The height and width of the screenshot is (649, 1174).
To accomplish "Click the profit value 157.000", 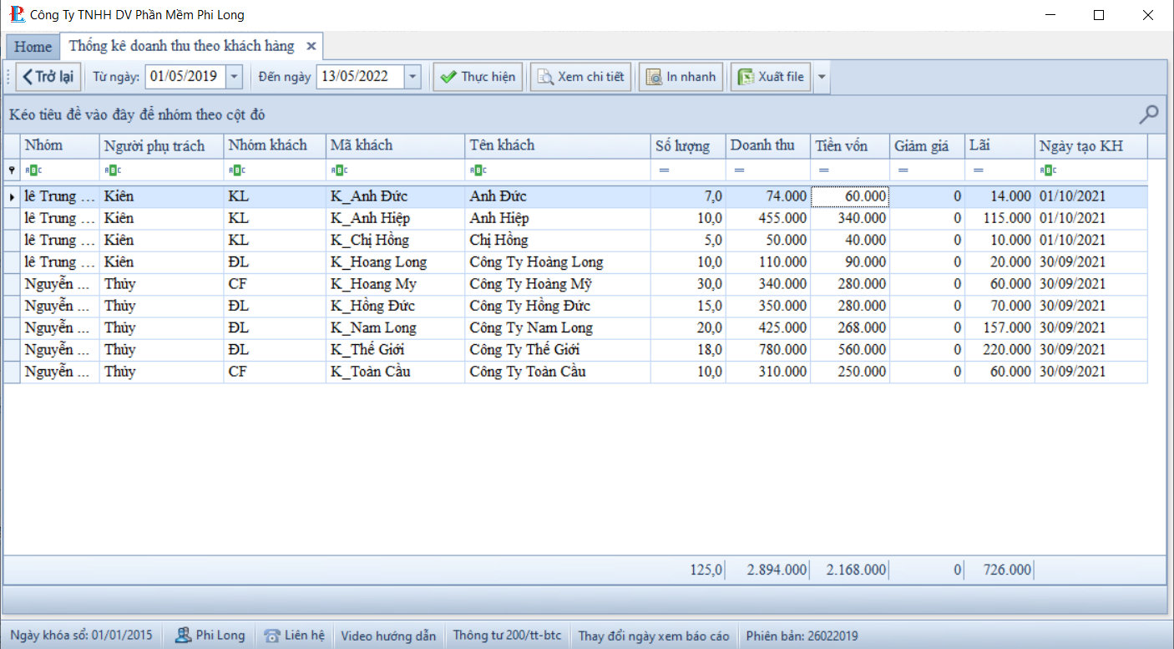I will [999, 327].
